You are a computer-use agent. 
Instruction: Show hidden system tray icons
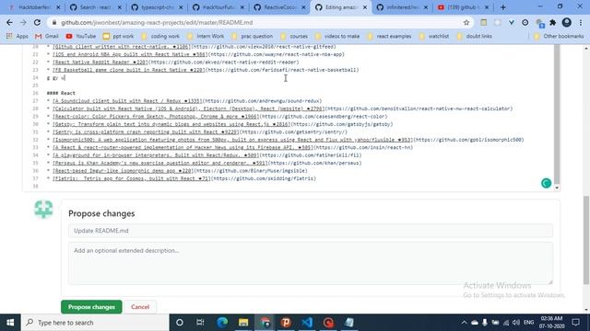click(464, 323)
